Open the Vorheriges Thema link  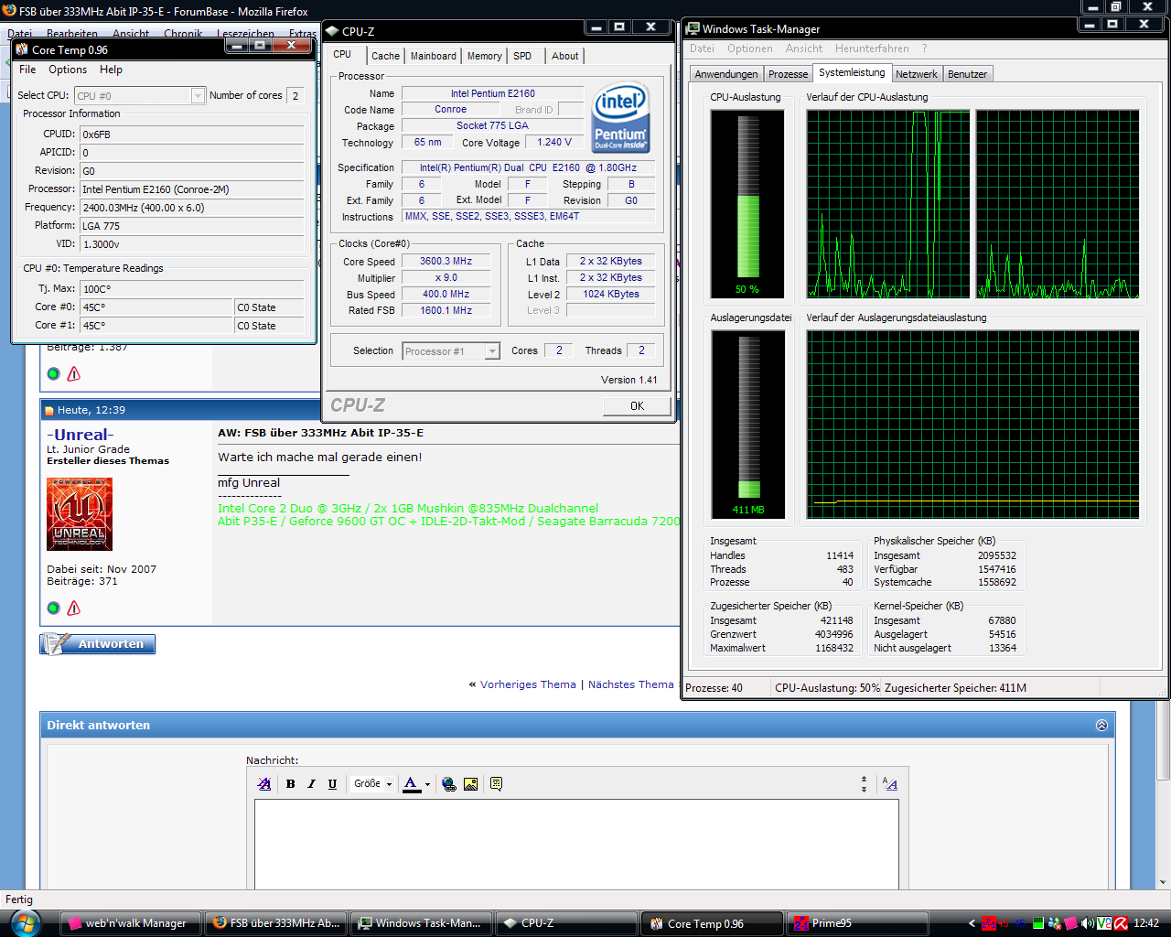tap(528, 684)
